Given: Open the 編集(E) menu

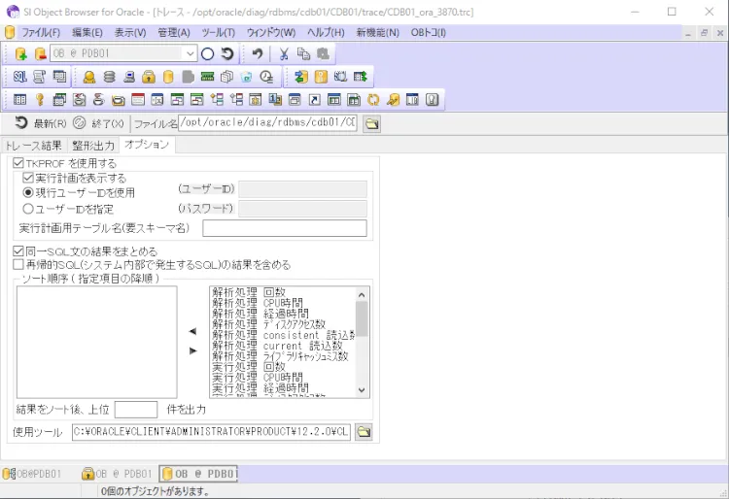Looking at the screenshot, I should [x=87, y=32].
